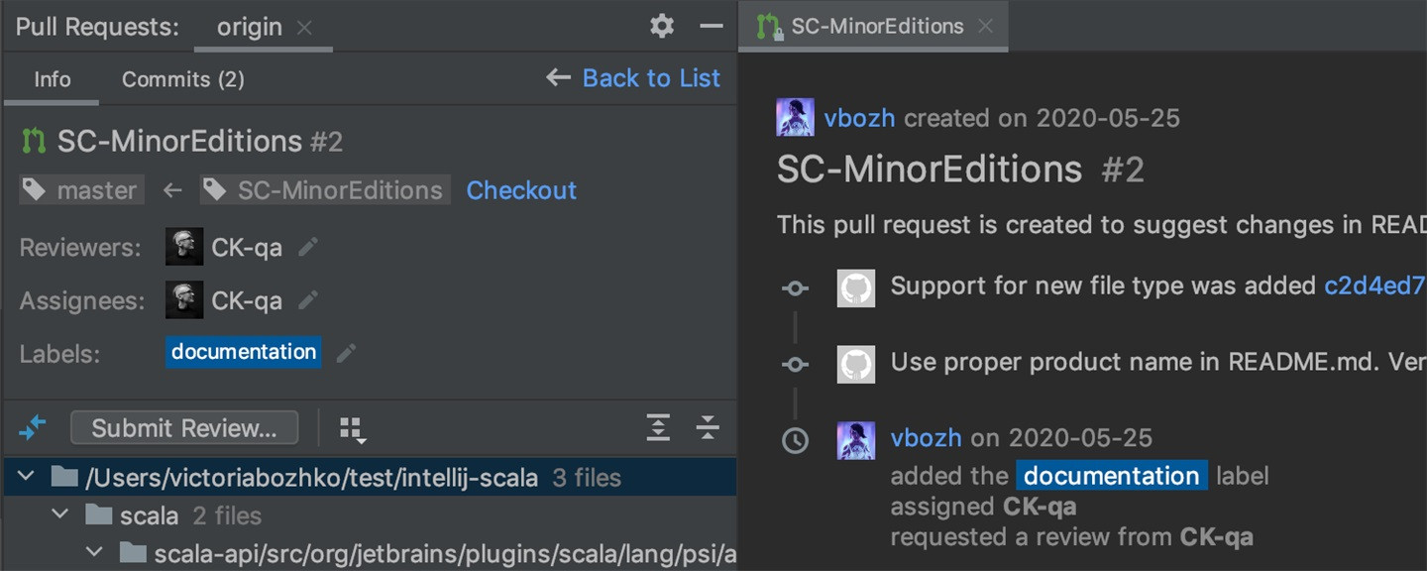
Task: Hide the Pull Requests panel
Action: click(711, 27)
